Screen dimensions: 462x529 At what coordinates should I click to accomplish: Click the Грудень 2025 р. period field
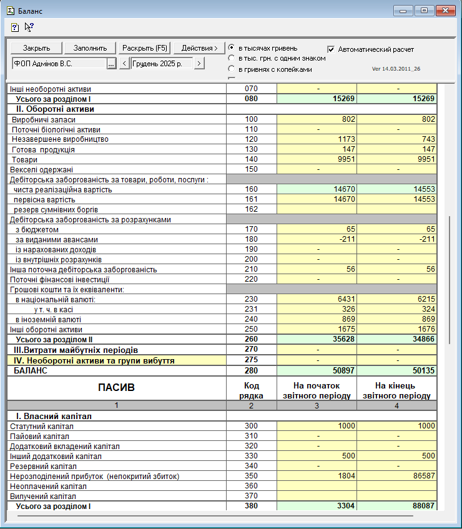pos(161,63)
